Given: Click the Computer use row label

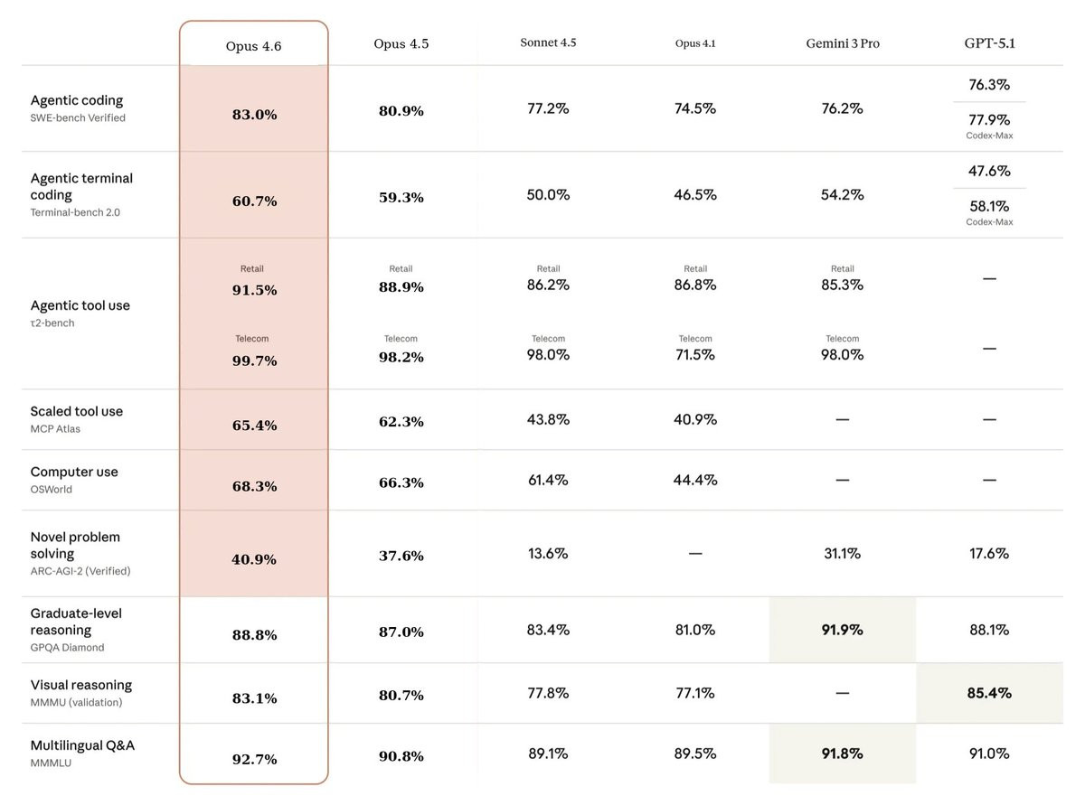Looking at the screenshot, I should pyautogui.click(x=74, y=472).
